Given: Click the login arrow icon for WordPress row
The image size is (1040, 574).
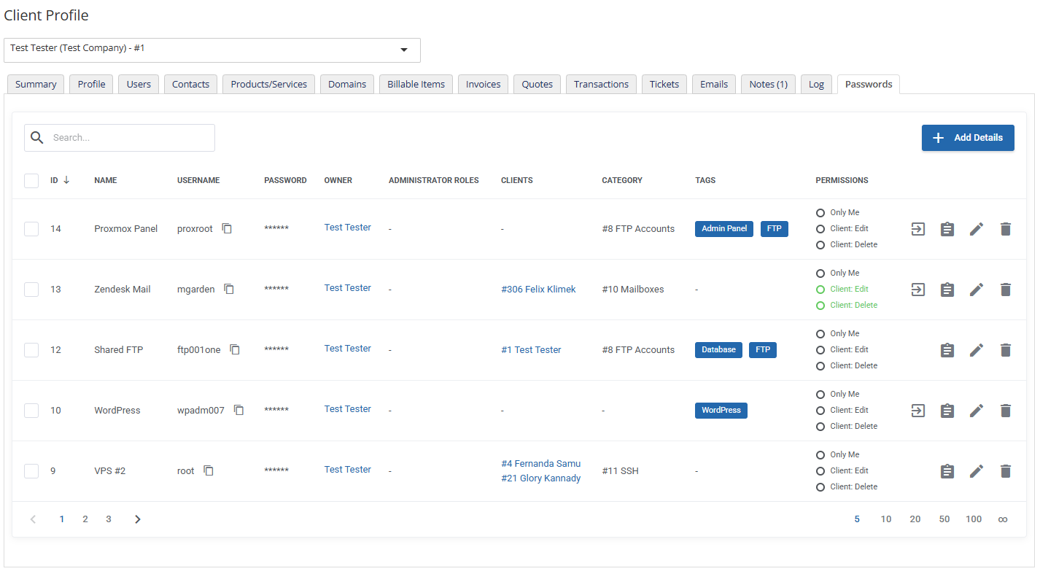Looking at the screenshot, I should coord(918,411).
